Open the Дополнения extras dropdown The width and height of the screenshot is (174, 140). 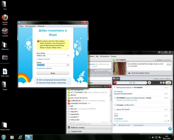pos(138,125)
